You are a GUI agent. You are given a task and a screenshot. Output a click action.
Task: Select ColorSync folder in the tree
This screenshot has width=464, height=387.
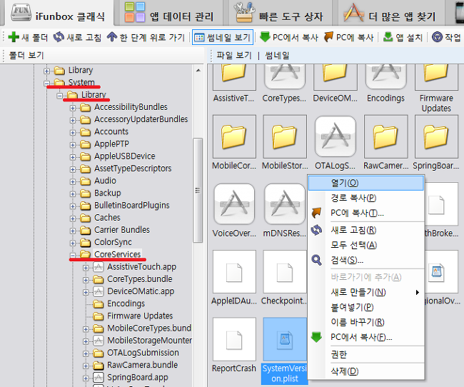click(113, 242)
